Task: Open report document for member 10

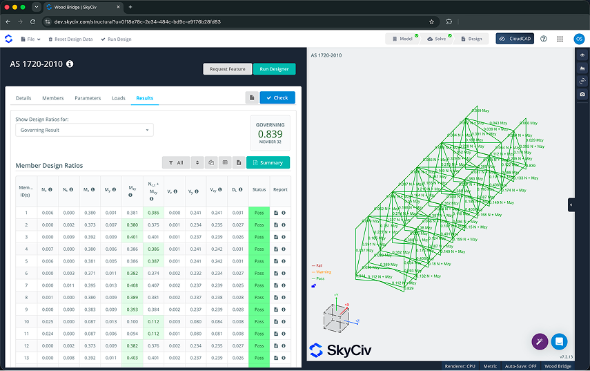Action: click(276, 322)
